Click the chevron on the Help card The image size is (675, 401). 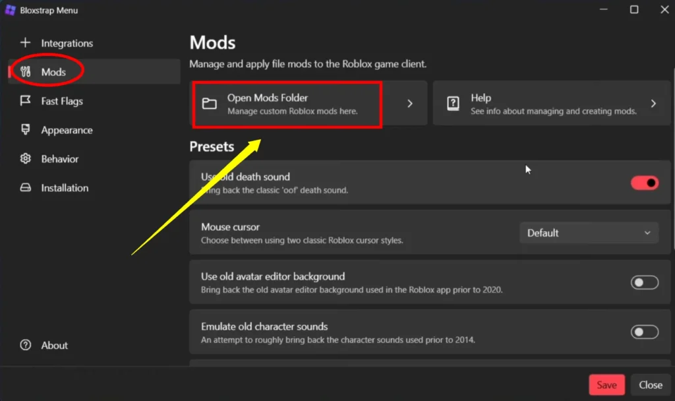653,104
